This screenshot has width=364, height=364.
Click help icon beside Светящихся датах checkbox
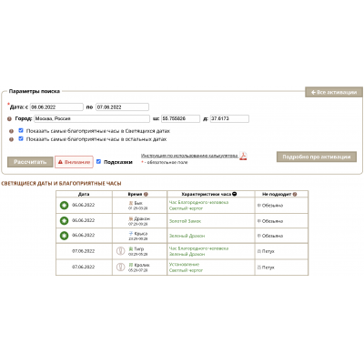pyautogui.click(x=11, y=131)
